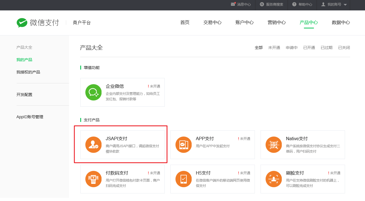Go to 营销中心 tab
Screen dimensions: 365x201
(277, 23)
